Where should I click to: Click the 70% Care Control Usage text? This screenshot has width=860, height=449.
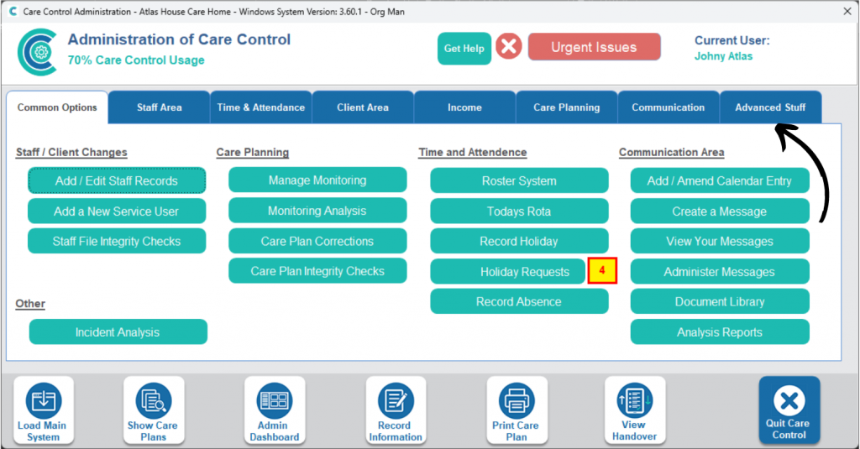pyautogui.click(x=136, y=60)
